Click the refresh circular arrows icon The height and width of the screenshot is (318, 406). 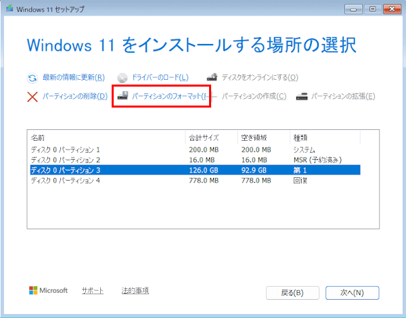[x=32, y=78]
